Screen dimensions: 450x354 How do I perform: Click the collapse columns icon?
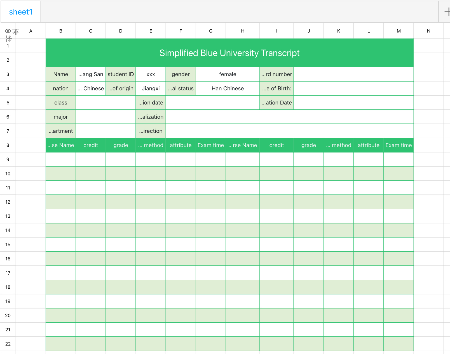point(16,32)
